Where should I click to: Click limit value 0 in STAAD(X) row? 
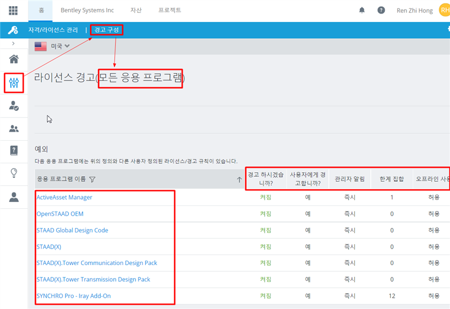click(392, 247)
